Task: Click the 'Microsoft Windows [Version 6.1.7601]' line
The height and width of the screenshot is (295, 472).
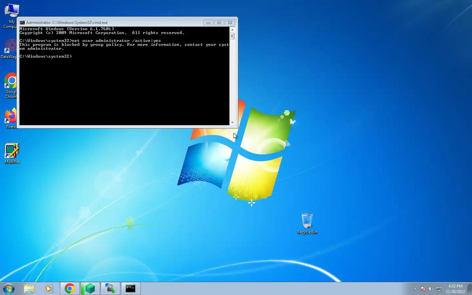Action: [67, 29]
